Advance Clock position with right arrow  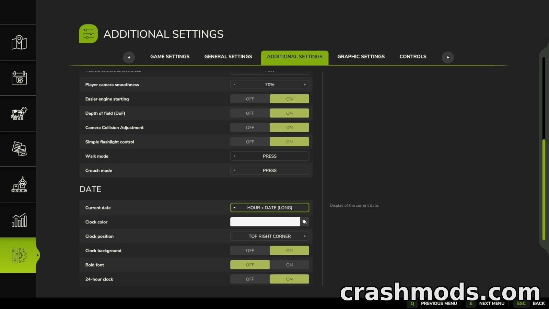point(305,236)
